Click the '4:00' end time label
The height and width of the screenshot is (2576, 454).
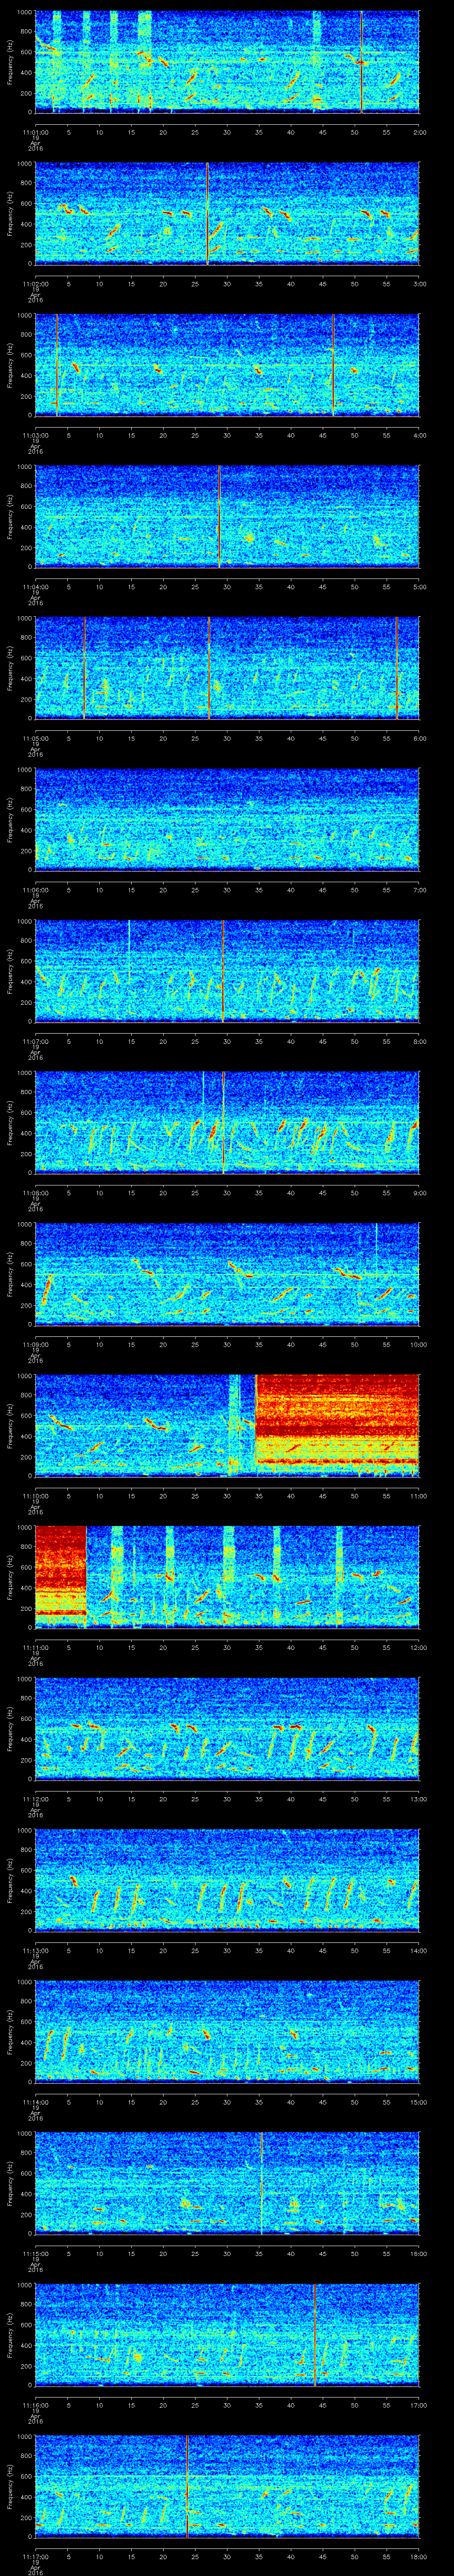pos(419,434)
